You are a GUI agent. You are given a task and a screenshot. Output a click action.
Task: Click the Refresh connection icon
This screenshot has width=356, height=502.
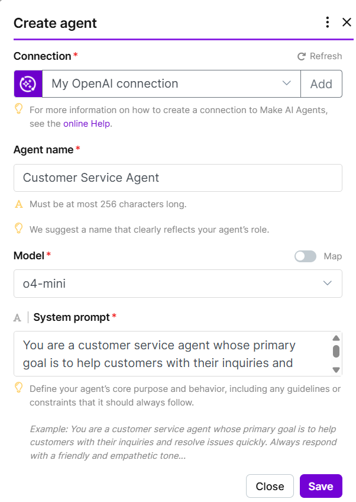tap(302, 56)
